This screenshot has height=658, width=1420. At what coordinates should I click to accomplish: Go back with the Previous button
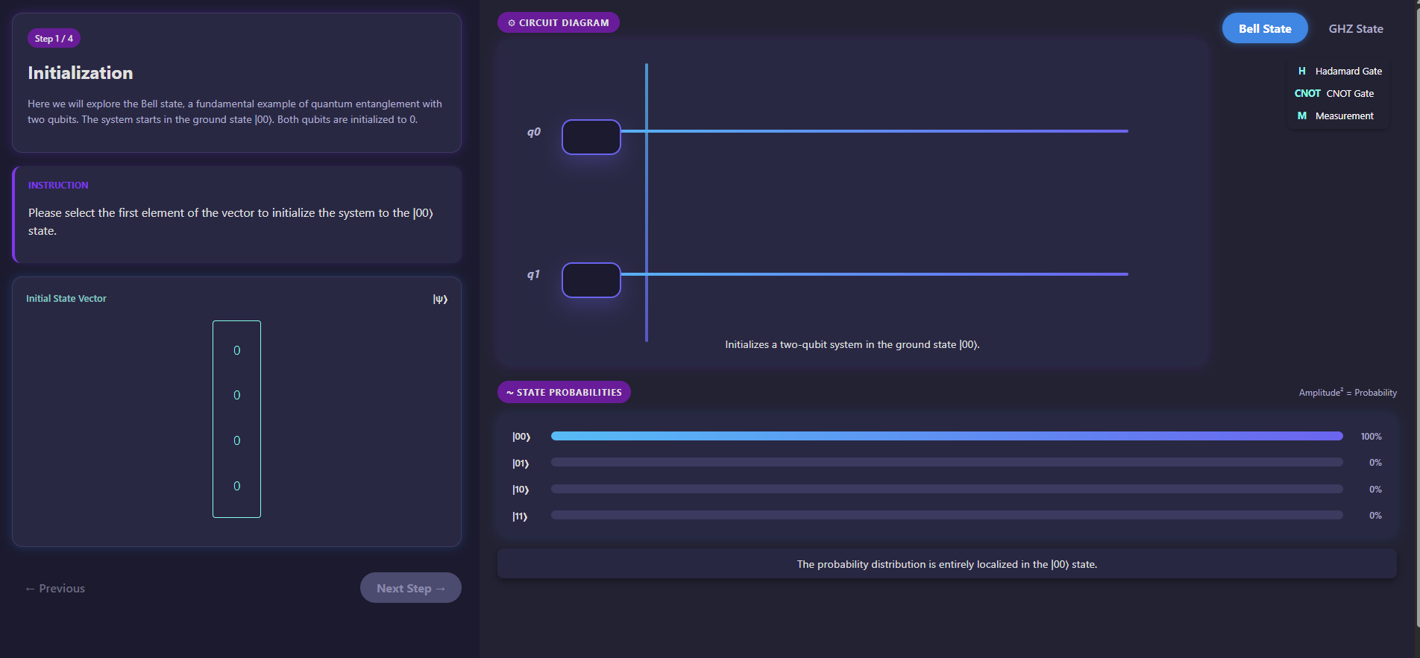tap(55, 588)
